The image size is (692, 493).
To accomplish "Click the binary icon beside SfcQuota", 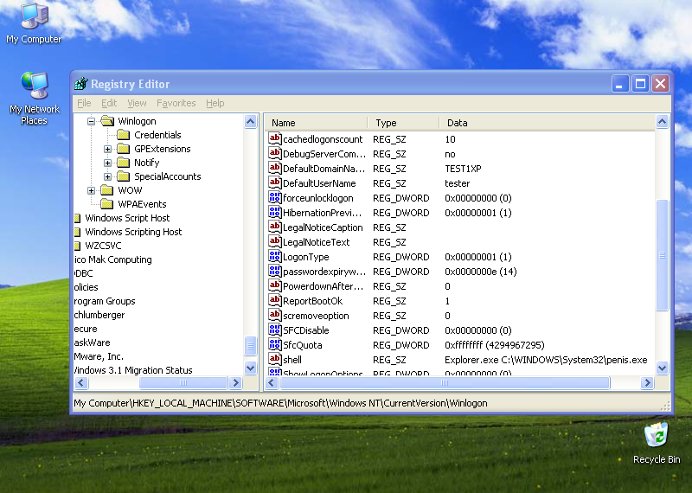I will tap(275, 345).
